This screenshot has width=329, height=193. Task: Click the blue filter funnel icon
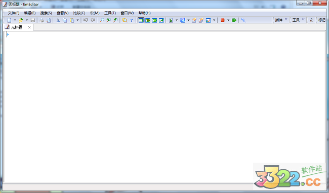click(x=132, y=20)
